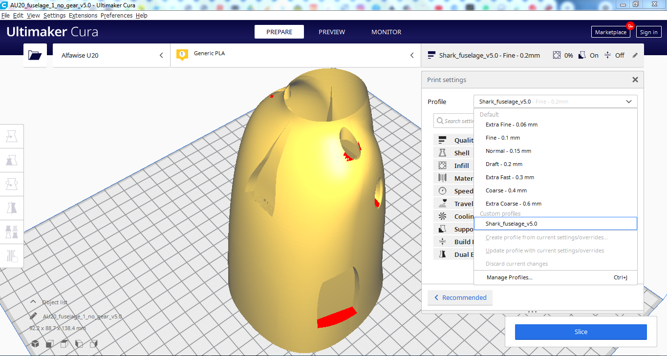Image resolution: width=667 pixels, height=356 pixels.
Task: Click the Recommended button
Action: 460,297
